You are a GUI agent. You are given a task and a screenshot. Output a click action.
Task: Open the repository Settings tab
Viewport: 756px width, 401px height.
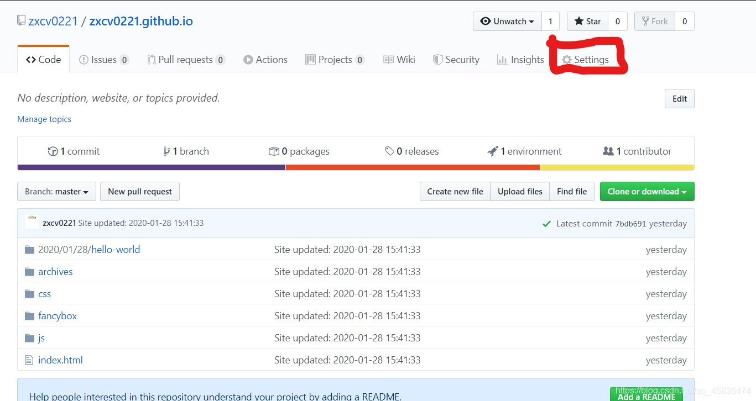pos(585,60)
